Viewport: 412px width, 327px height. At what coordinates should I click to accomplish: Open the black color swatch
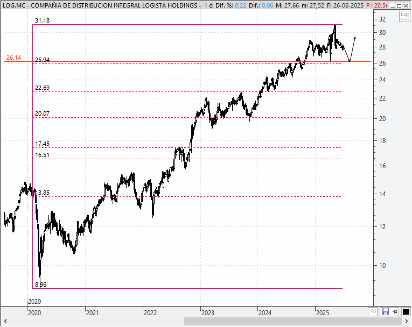tap(406, 311)
